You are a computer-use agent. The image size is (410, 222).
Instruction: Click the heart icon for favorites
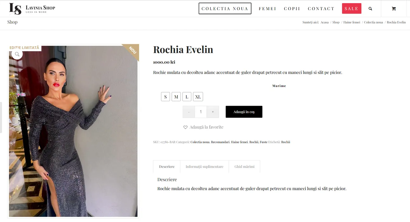click(185, 127)
